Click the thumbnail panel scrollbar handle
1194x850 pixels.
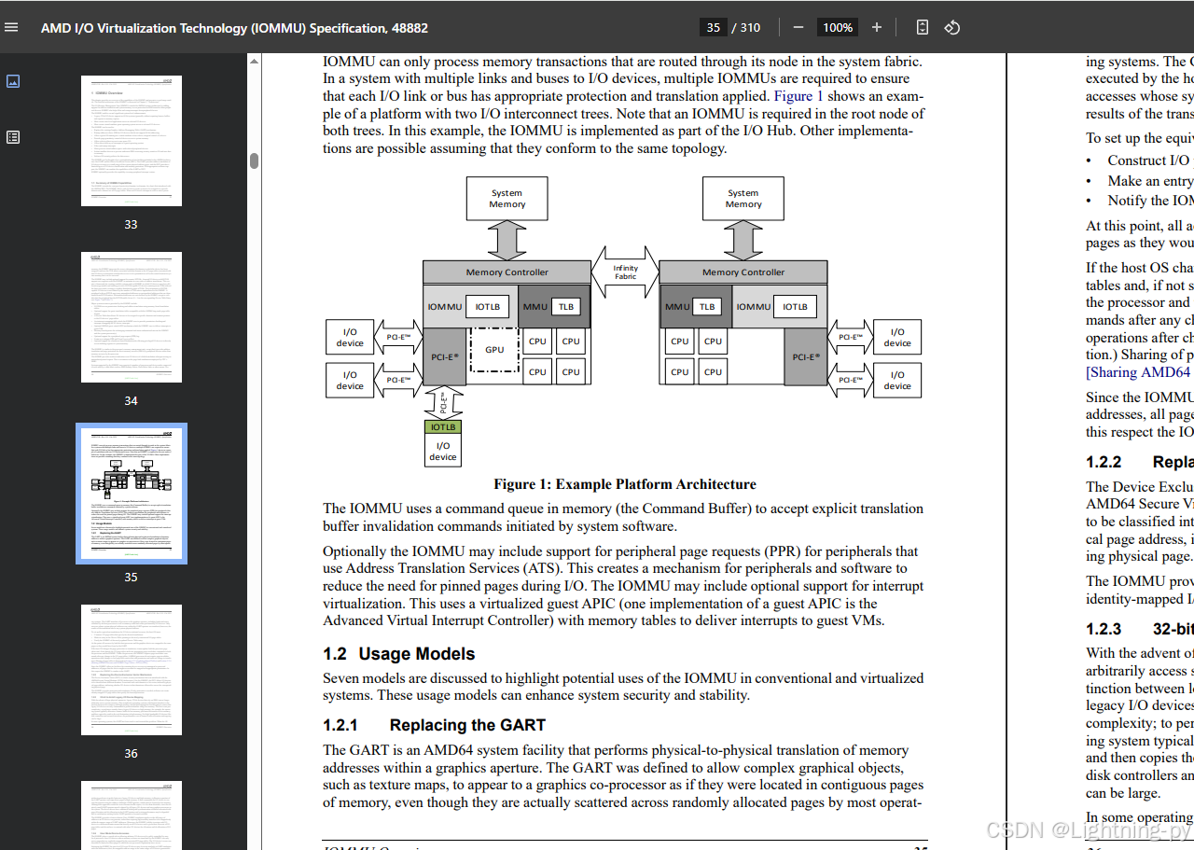[254, 161]
